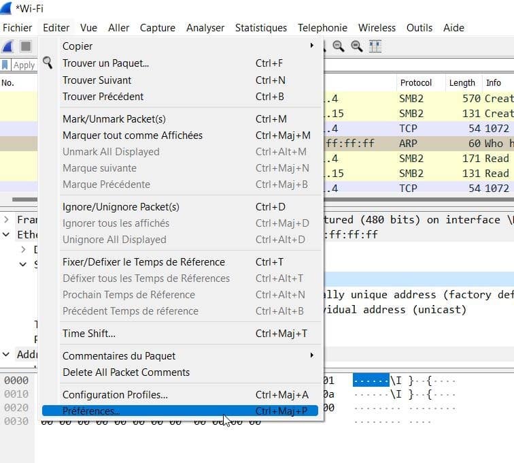The width and height of the screenshot is (514, 463).
Task: Expand the Frame tree row
Action: coord(6,220)
